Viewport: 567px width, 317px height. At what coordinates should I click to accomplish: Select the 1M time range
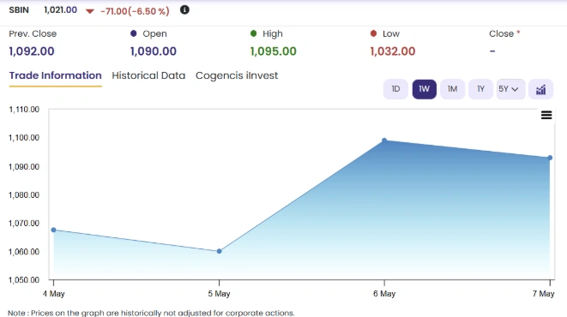tap(452, 89)
